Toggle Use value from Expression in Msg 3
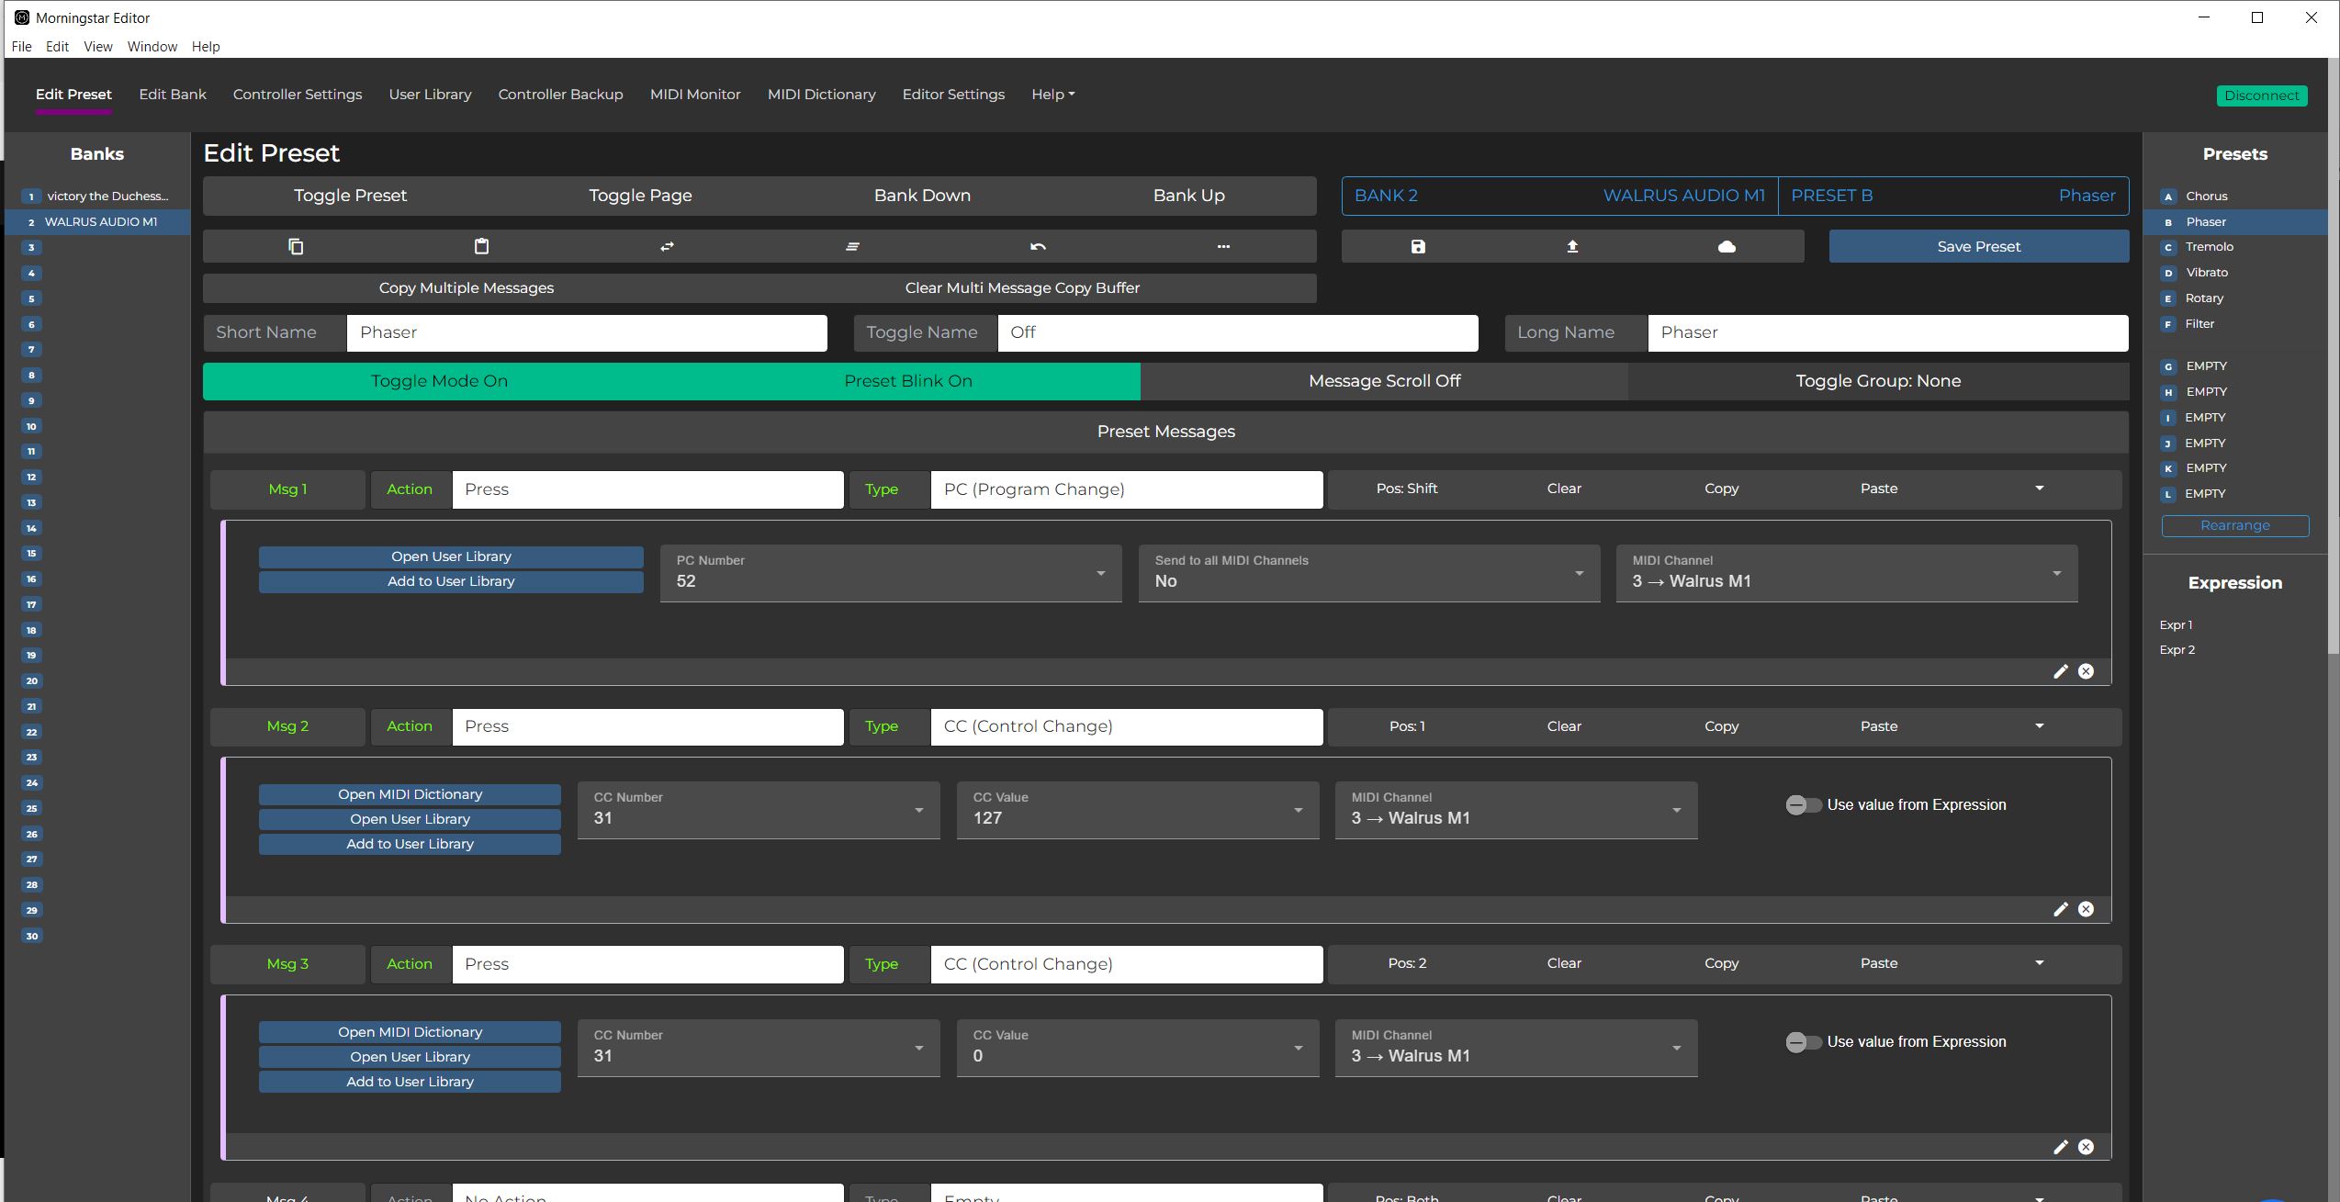This screenshot has width=2340, height=1202. (x=1803, y=1042)
